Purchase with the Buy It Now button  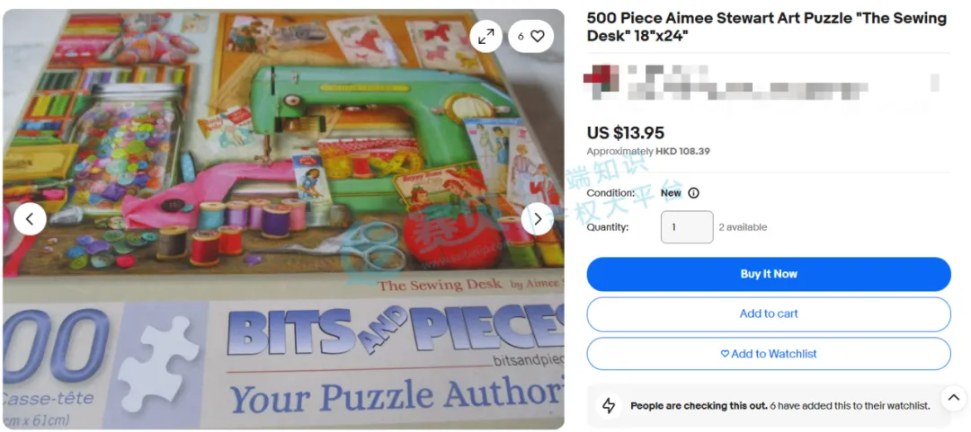click(769, 274)
